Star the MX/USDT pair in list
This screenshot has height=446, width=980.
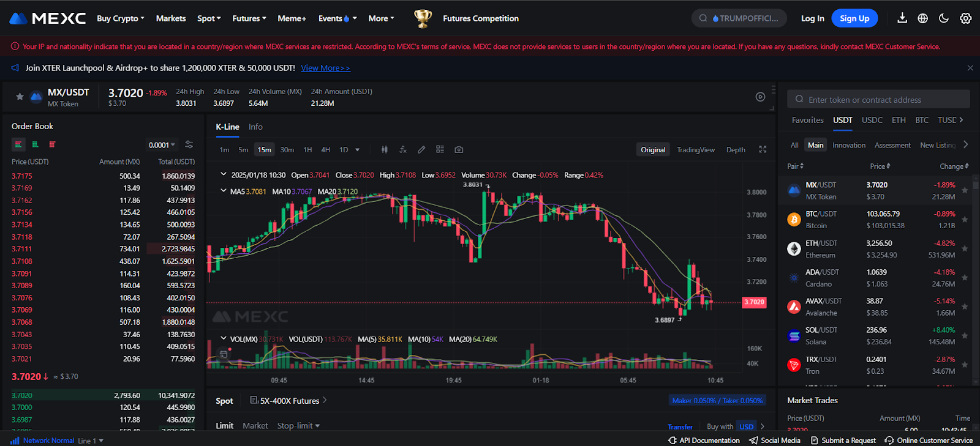tap(965, 191)
